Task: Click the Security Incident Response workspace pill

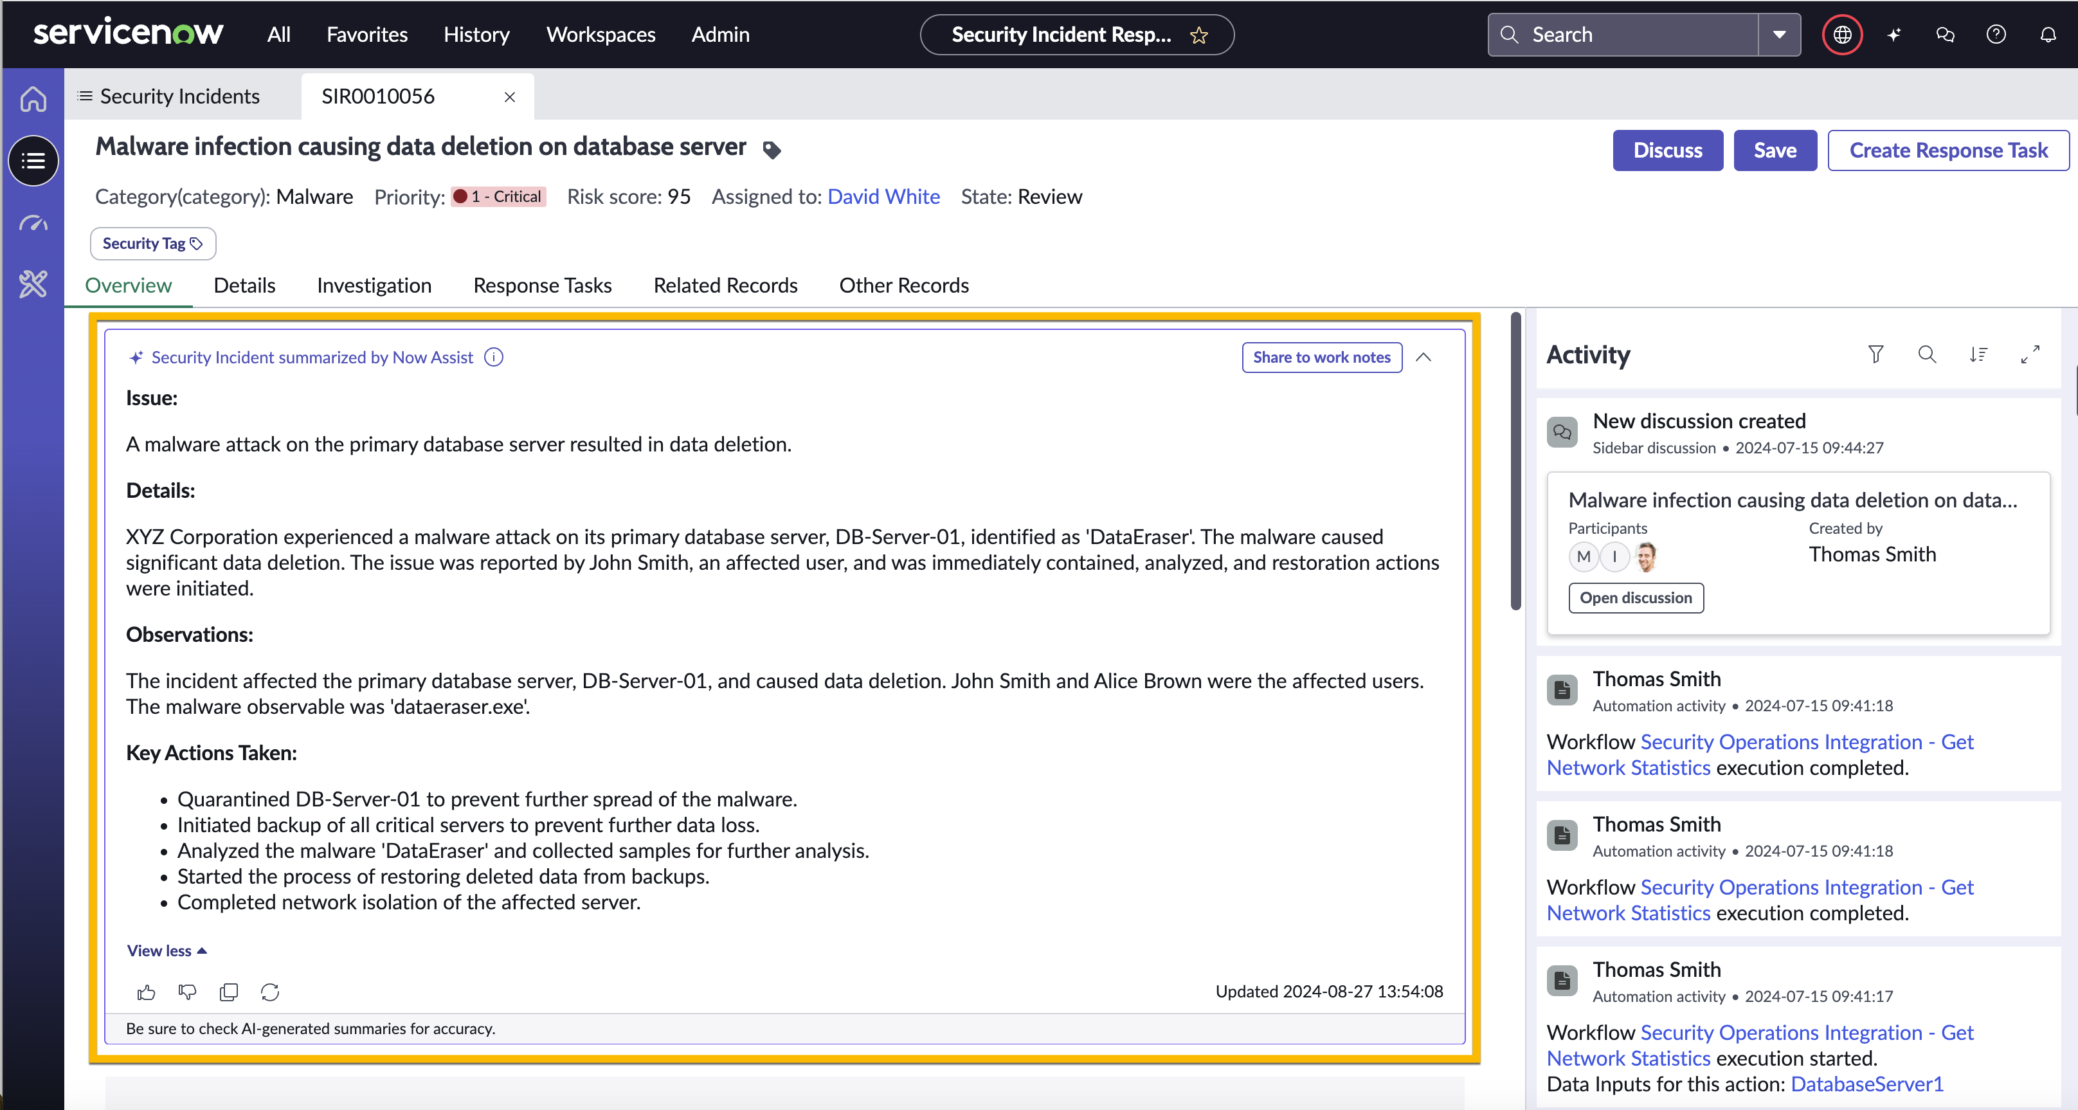Action: pyautogui.click(x=1076, y=35)
